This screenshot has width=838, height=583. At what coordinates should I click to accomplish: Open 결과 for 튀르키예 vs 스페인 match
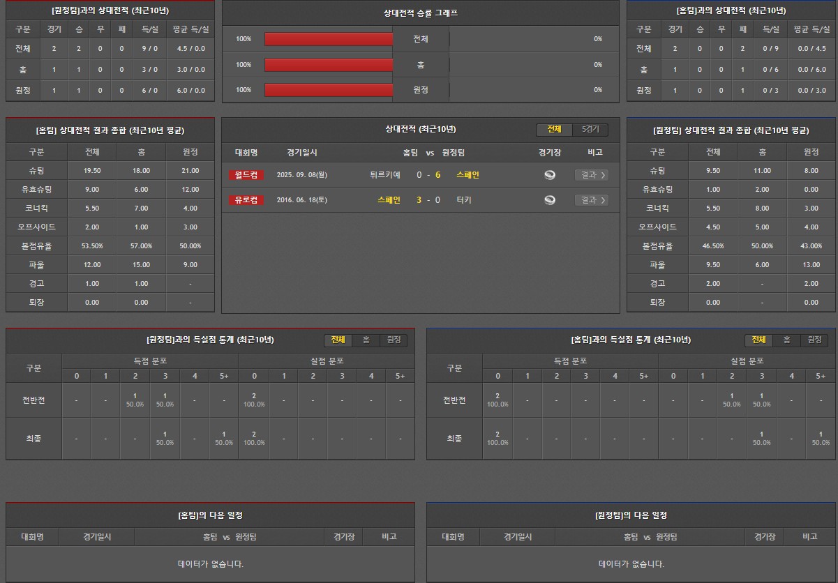pyautogui.click(x=591, y=175)
